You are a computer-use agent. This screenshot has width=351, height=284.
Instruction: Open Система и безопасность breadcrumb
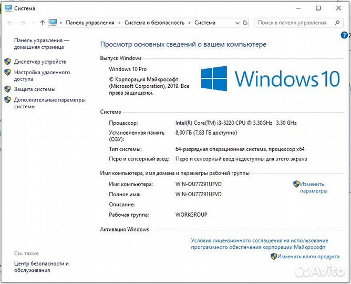click(154, 23)
